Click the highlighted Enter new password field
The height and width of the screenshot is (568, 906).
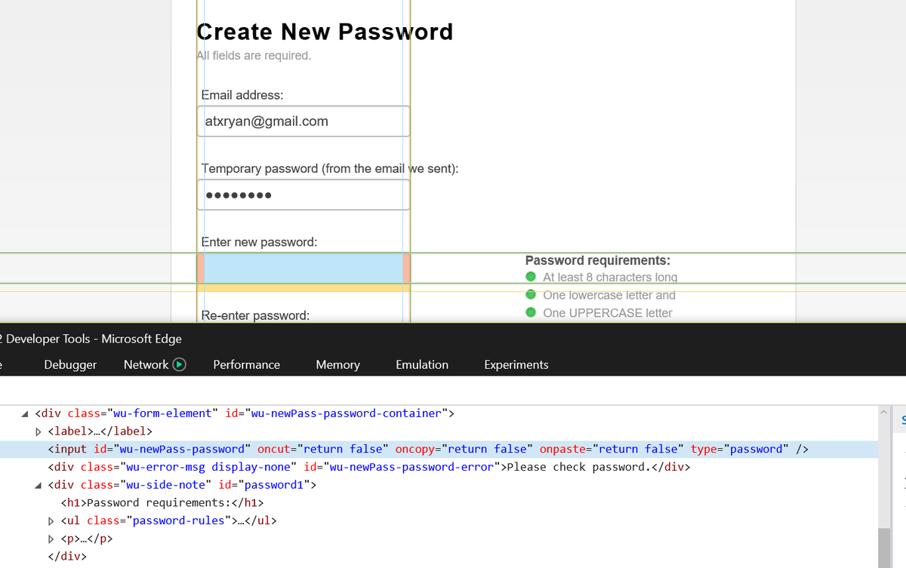click(x=304, y=269)
